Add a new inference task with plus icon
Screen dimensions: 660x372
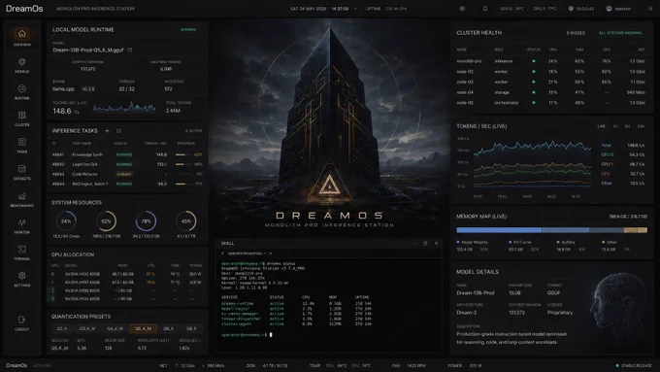coord(107,130)
